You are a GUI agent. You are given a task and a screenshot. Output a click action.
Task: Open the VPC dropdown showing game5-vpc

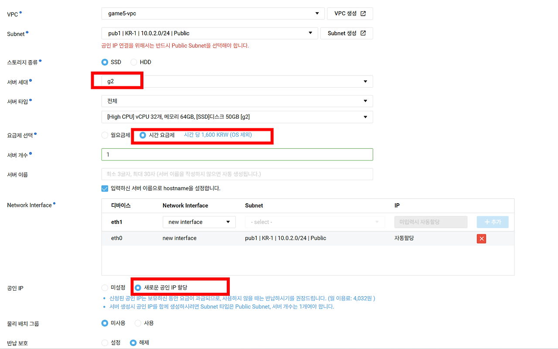pyautogui.click(x=213, y=14)
